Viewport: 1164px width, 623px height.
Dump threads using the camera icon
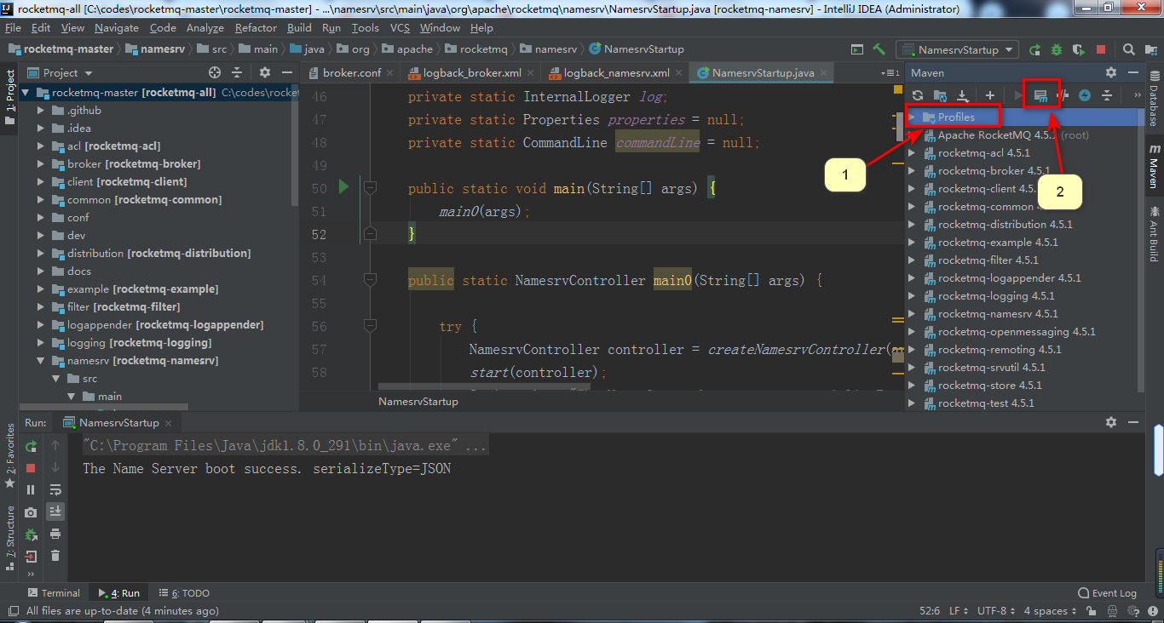point(31,512)
